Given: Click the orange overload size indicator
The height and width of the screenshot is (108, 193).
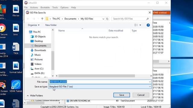Looking at the screenshot, I should [x=162, y=13].
